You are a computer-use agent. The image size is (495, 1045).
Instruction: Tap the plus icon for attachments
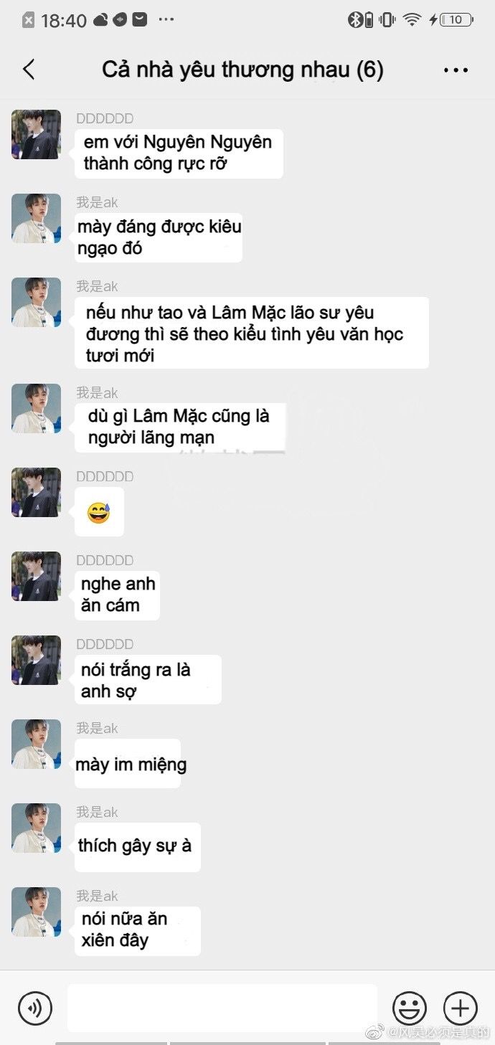(x=461, y=1008)
